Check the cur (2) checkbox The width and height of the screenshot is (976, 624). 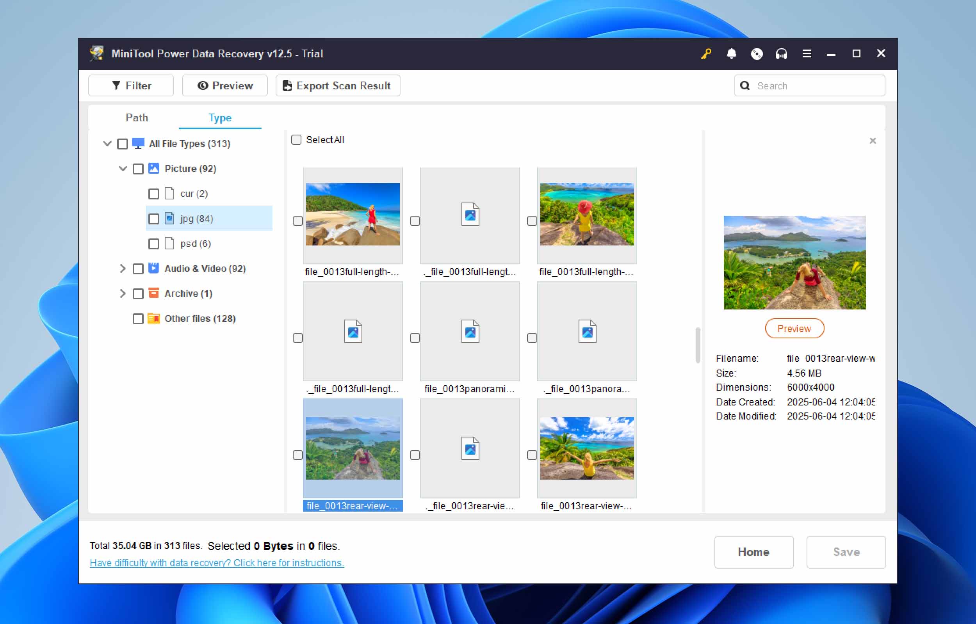[x=153, y=194]
